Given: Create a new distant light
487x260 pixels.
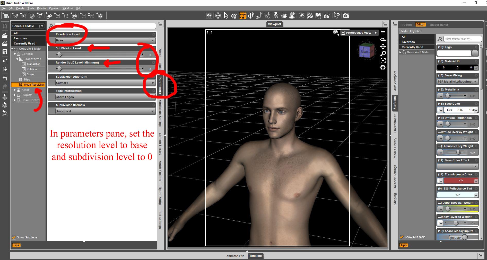Looking at the screenshot, I should click(15, 16).
